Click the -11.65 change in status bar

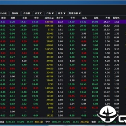(x=75, y=122)
